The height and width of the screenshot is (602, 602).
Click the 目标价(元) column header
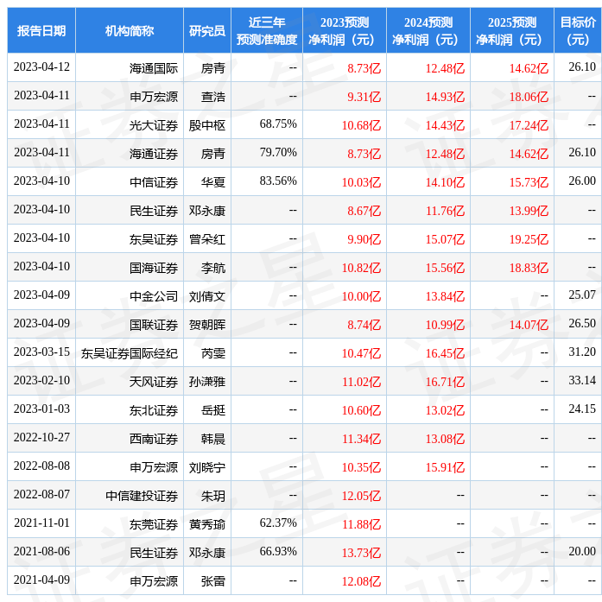(578, 30)
